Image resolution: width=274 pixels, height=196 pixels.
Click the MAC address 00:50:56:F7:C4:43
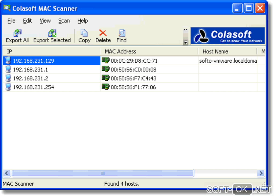pyautogui.click(x=134, y=78)
